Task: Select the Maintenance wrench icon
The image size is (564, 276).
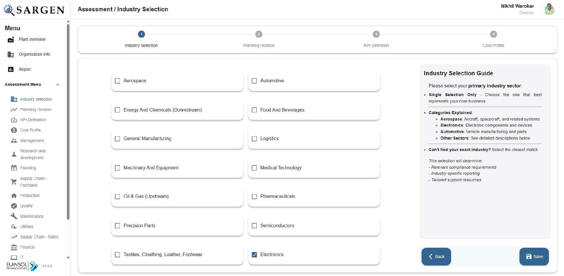Action: [x=14, y=216]
